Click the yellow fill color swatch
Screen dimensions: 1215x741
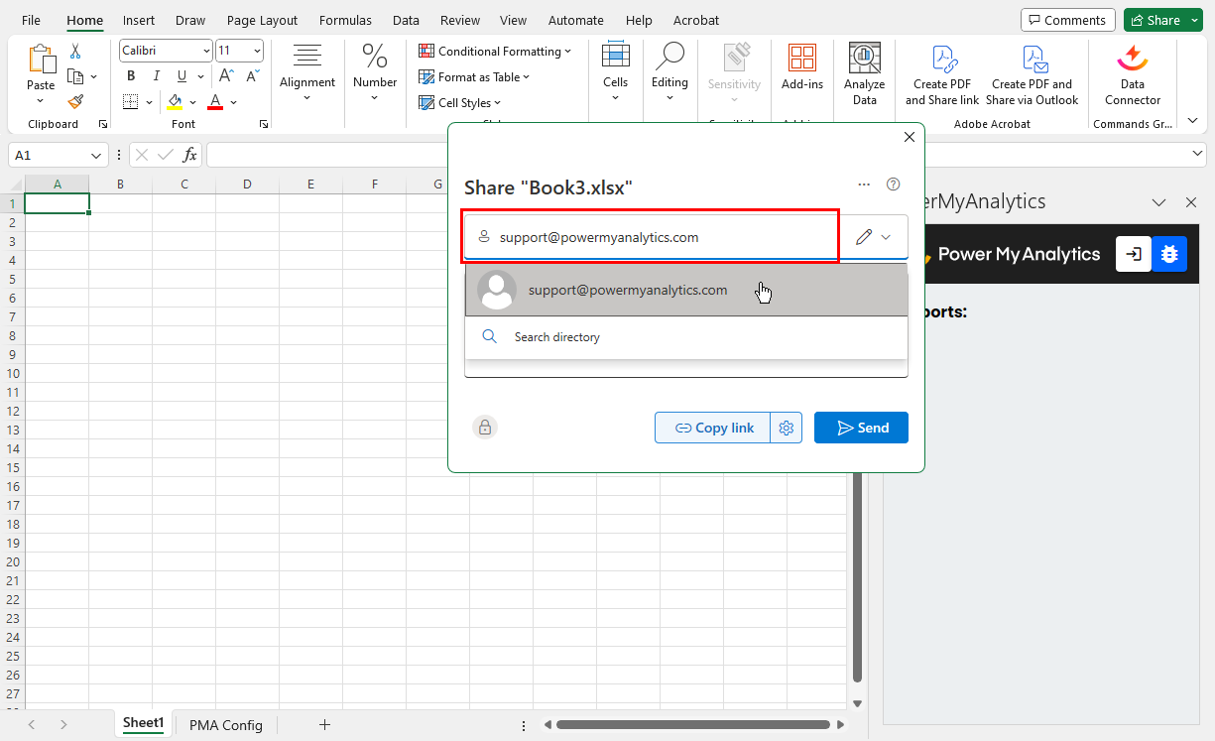[x=175, y=102]
